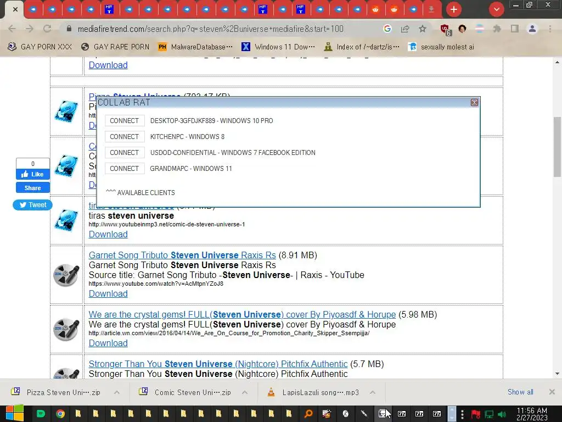Open the network tray icon
Viewport: 562px width, 422px height.
489,414
